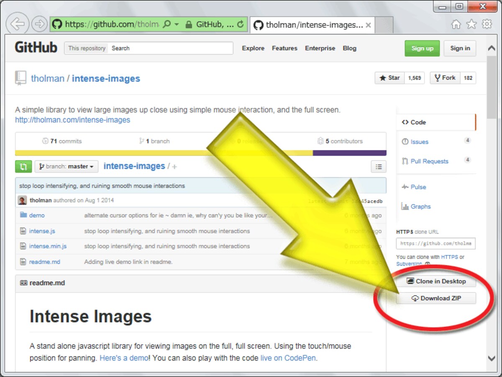Select the Subversion clone option link
The width and height of the screenshot is (502, 377).
point(409,264)
